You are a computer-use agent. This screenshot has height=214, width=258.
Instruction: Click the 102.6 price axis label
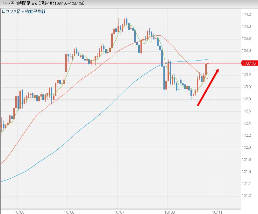coord(246,111)
